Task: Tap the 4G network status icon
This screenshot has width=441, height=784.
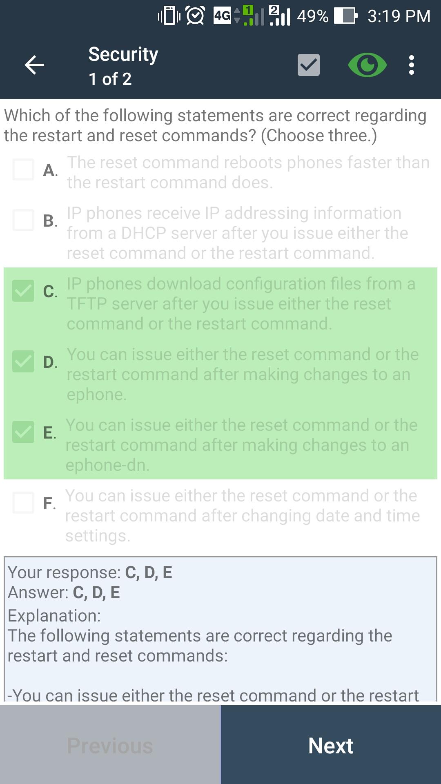Action: (223, 16)
